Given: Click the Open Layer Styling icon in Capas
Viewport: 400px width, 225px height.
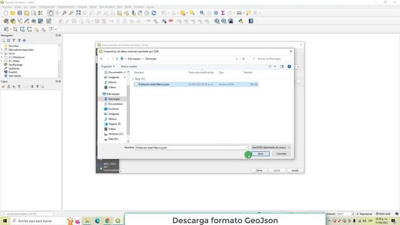Looking at the screenshot, I should pos(3,87).
